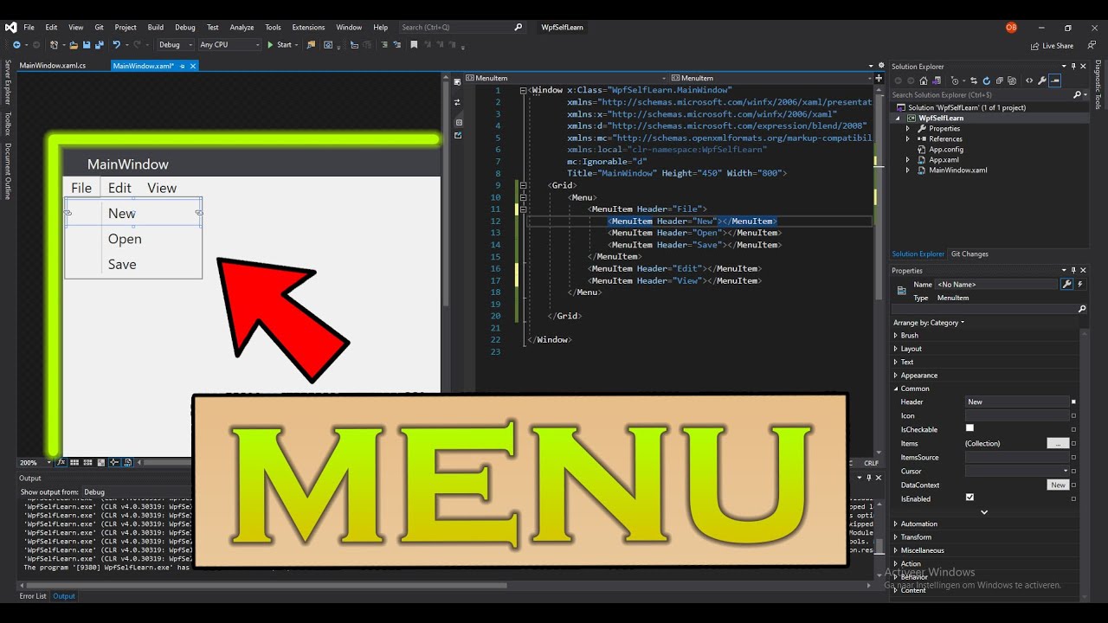The height and width of the screenshot is (623, 1108).
Task: Click the Items collection ellipsis button
Action: (x=1058, y=443)
